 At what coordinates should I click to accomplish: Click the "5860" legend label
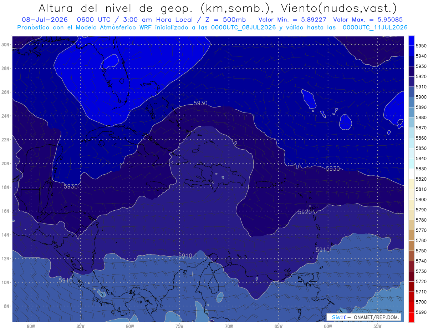pyautogui.click(x=421, y=138)
